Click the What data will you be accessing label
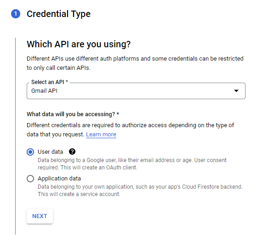 coord(73,114)
